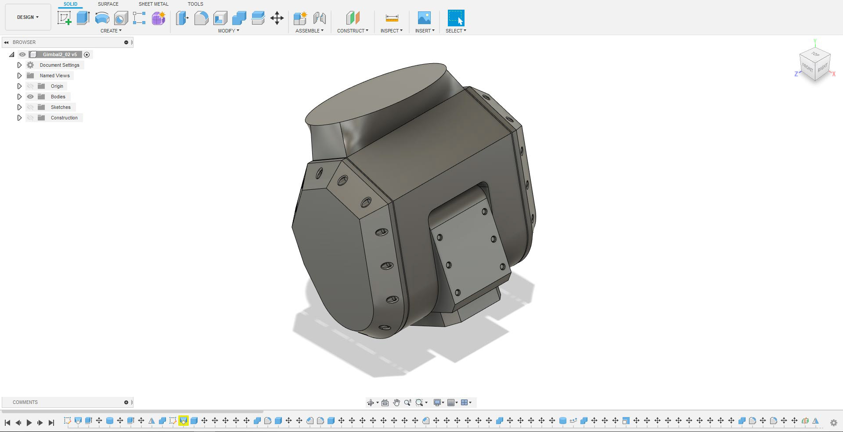Click the Look At navigation icon
The width and height of the screenshot is (843, 432).
coord(385,403)
